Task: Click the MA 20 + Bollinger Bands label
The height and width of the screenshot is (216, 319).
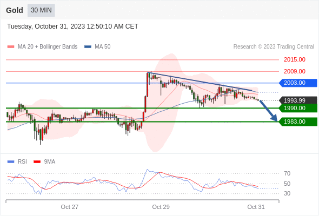Action: click(48, 47)
